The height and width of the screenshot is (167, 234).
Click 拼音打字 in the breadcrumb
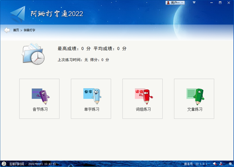(29, 30)
